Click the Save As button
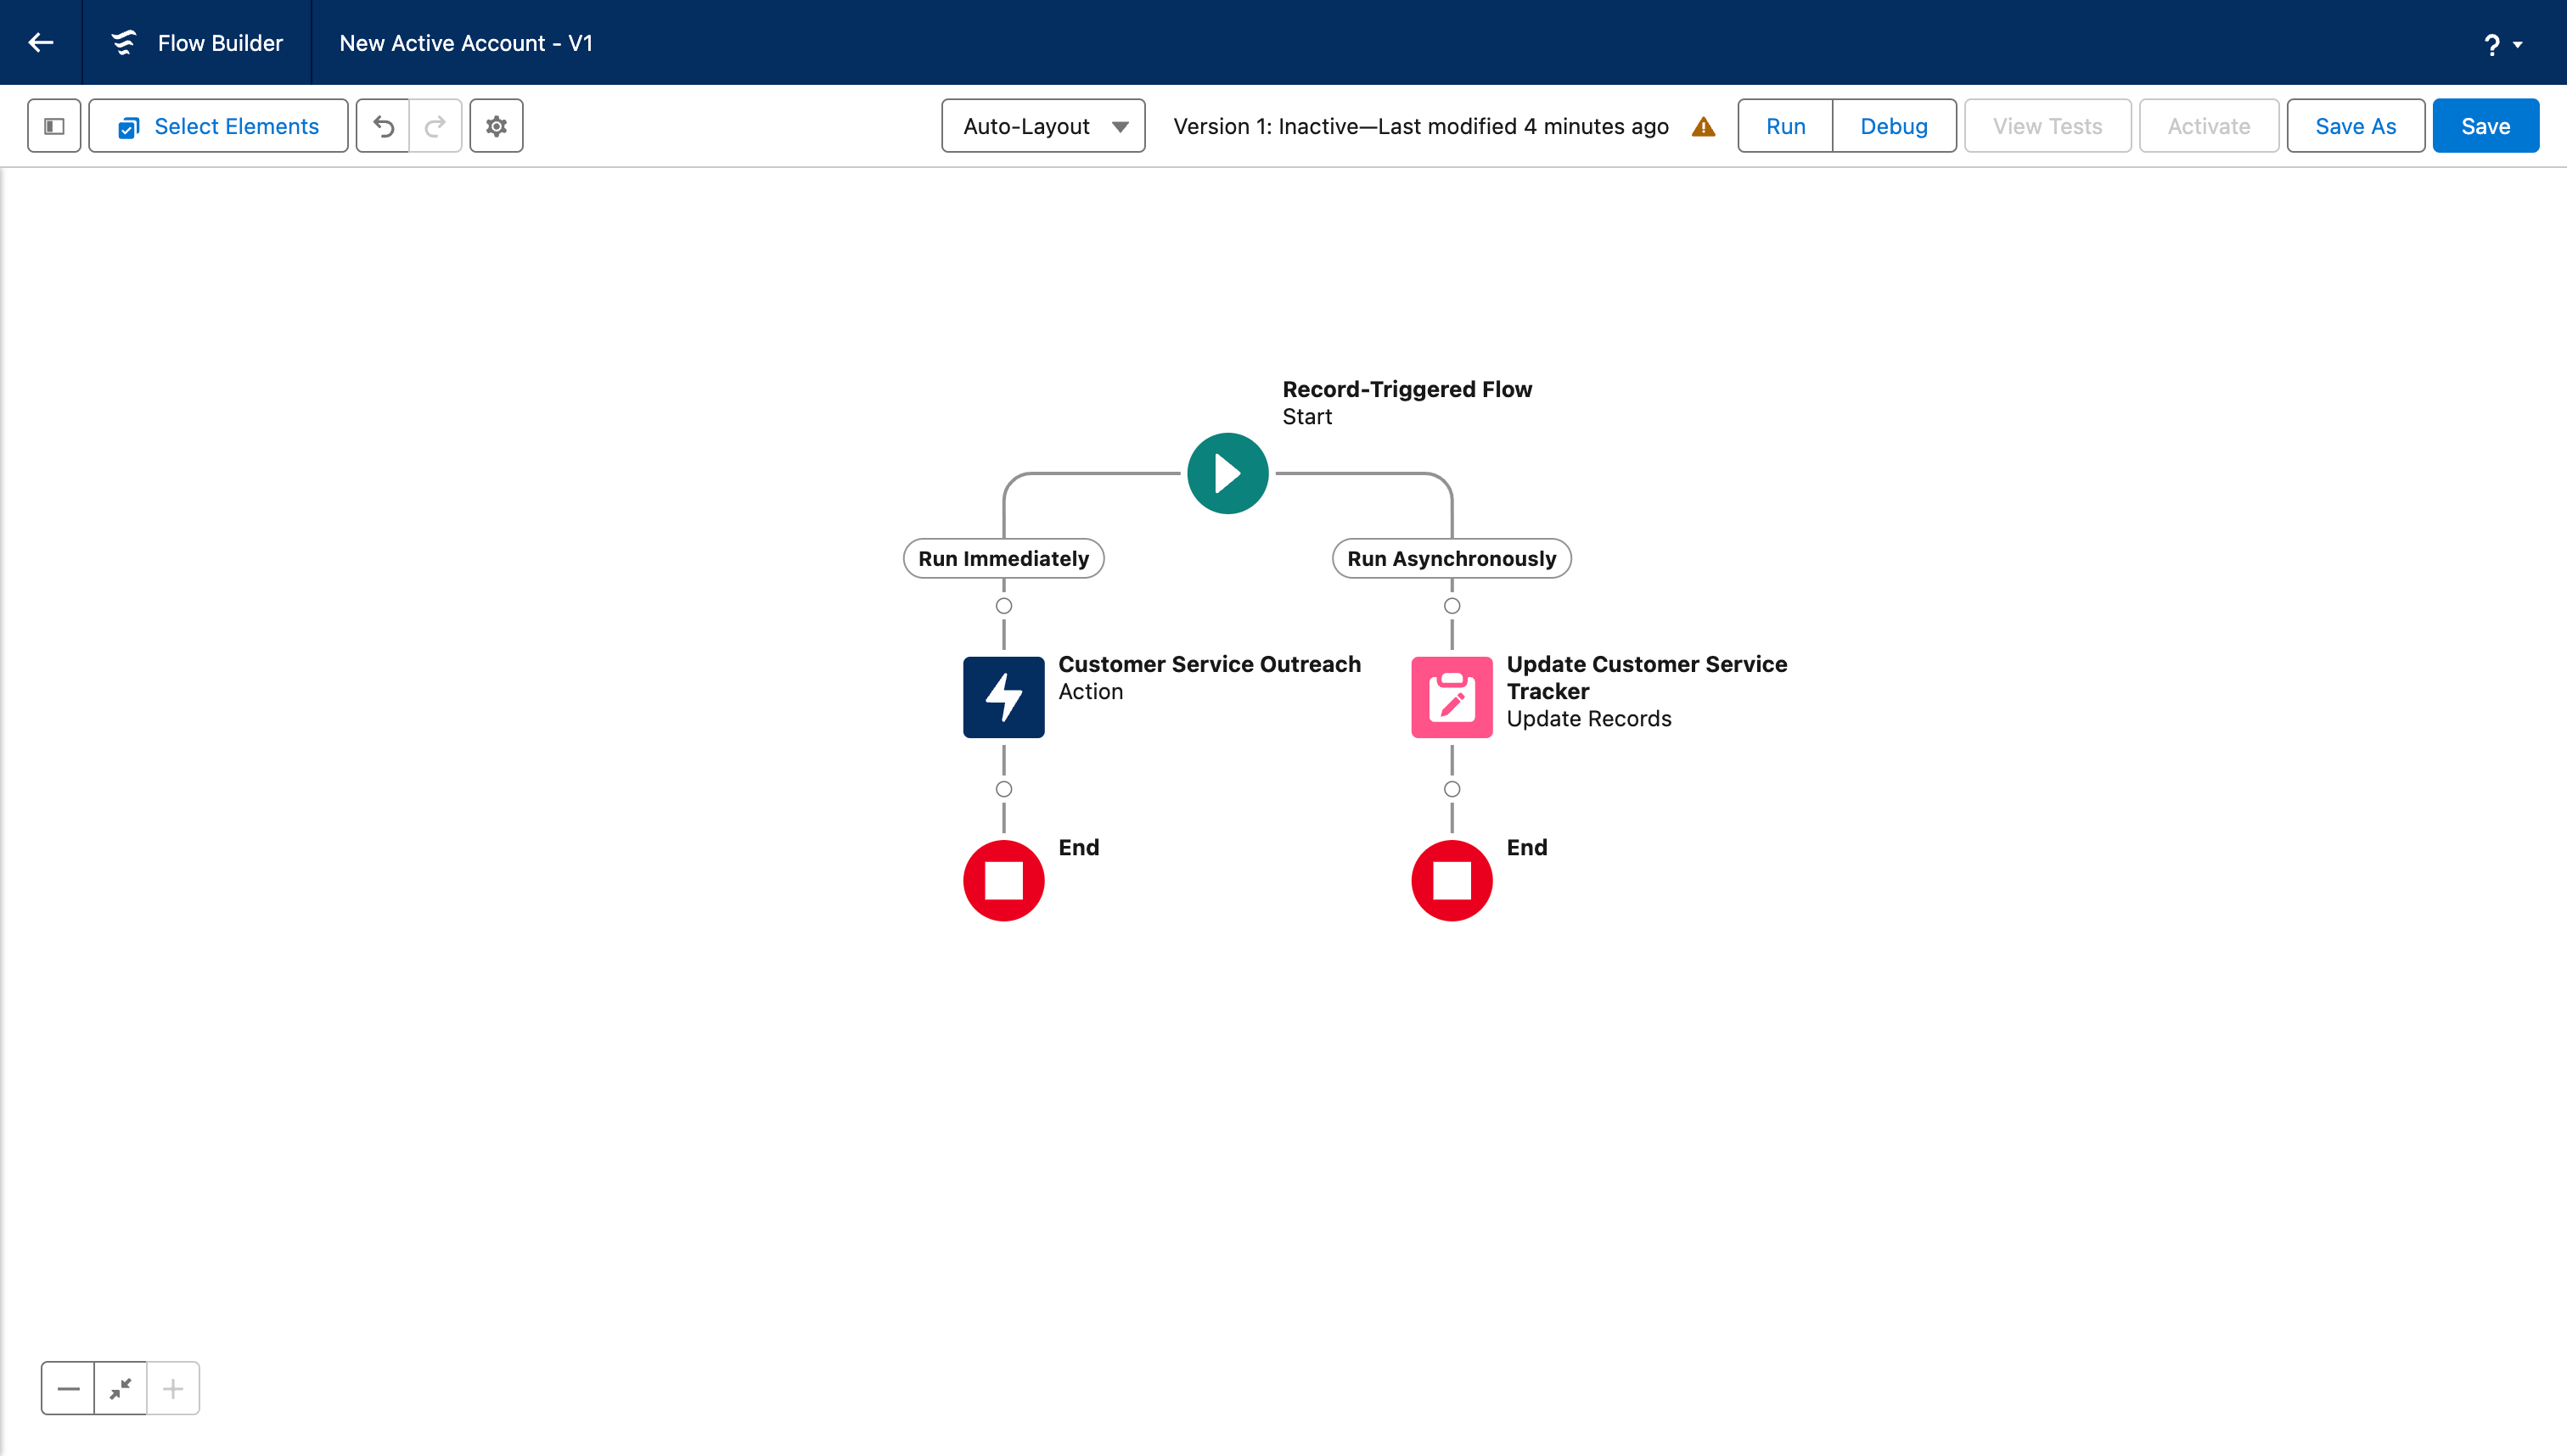 tap(2355, 126)
